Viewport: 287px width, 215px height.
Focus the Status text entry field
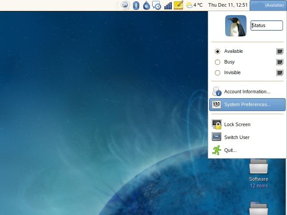(x=267, y=25)
